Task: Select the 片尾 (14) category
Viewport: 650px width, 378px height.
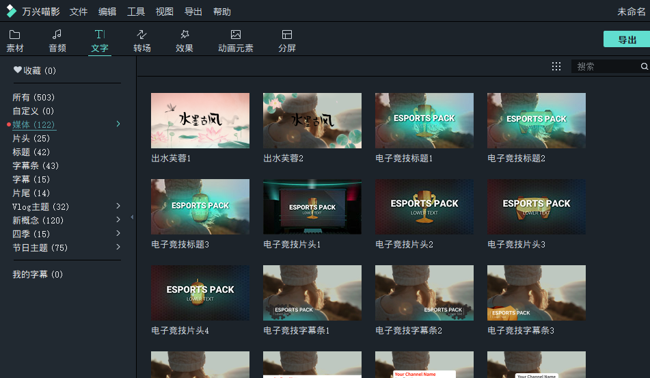Action: coord(31,193)
